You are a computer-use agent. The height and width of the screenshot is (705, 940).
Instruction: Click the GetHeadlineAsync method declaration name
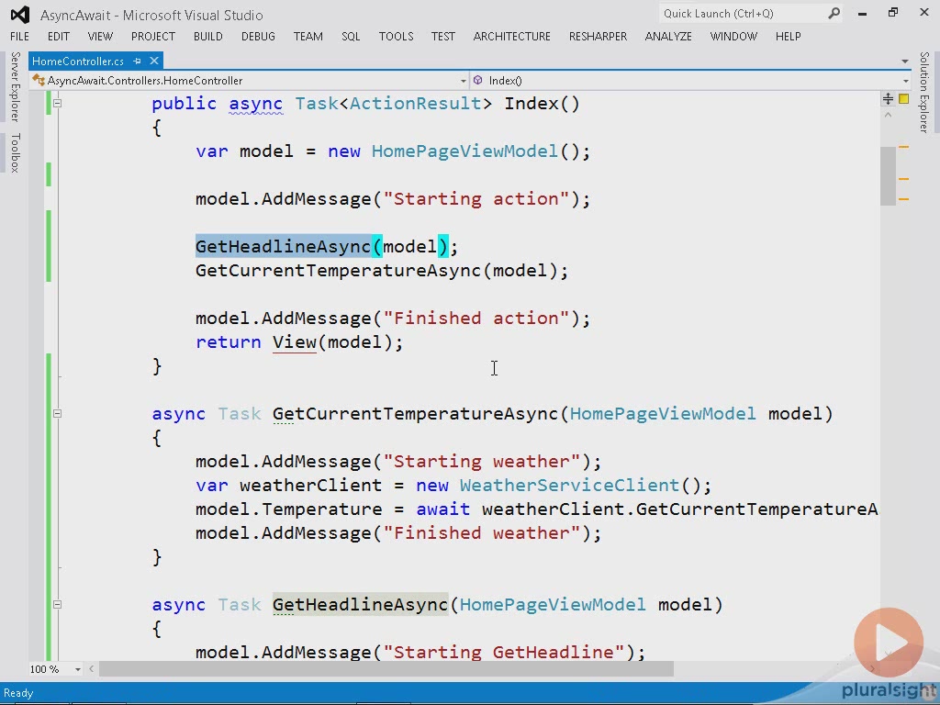[360, 605]
